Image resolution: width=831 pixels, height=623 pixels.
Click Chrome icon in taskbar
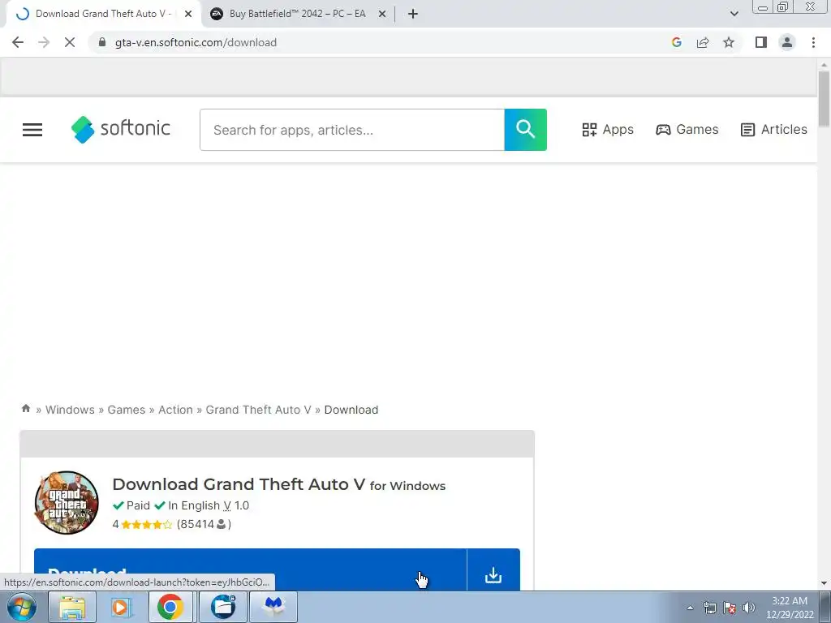click(x=170, y=607)
